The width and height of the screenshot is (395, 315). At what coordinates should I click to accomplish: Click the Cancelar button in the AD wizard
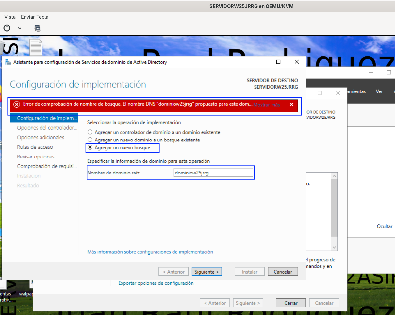283,272
